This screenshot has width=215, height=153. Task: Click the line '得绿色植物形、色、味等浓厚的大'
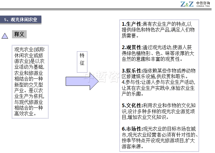coord(158,53)
